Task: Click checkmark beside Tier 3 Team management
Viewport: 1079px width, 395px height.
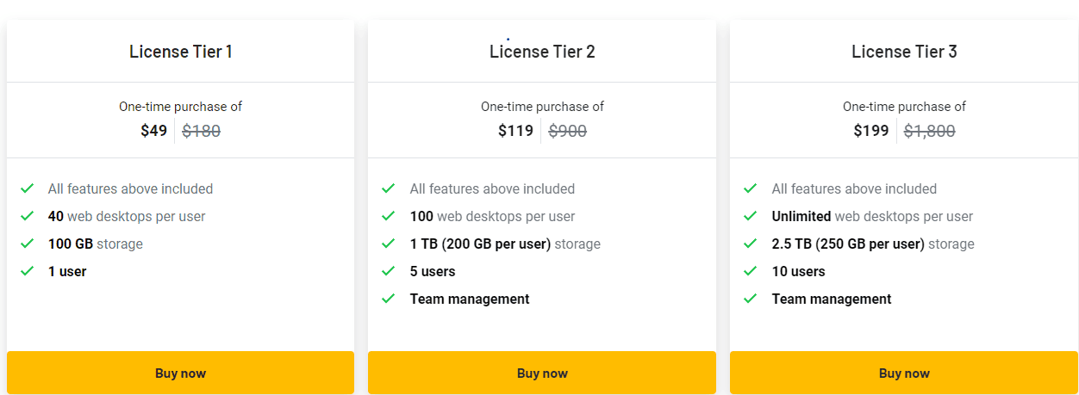Action: [x=751, y=299]
